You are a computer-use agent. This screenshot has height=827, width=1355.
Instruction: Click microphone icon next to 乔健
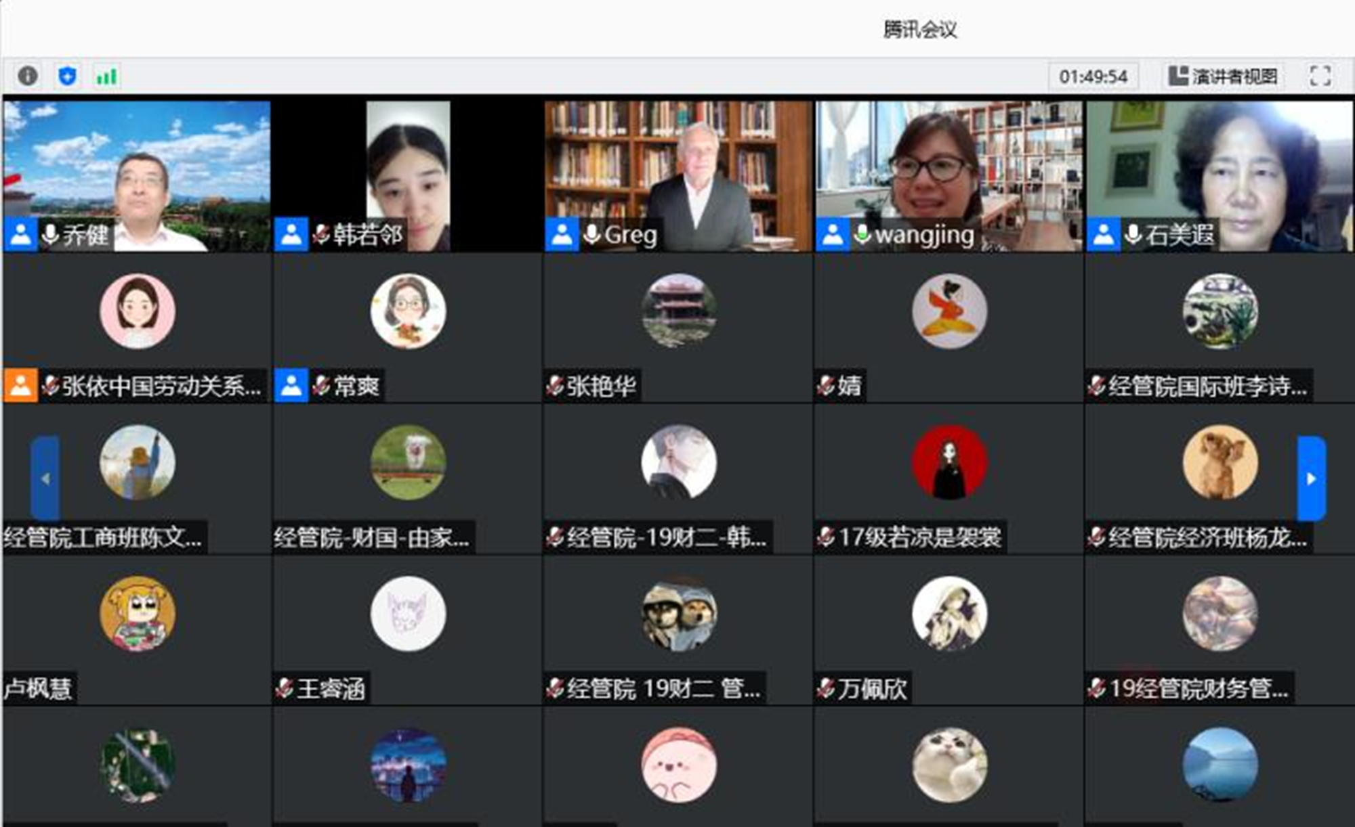(x=50, y=234)
